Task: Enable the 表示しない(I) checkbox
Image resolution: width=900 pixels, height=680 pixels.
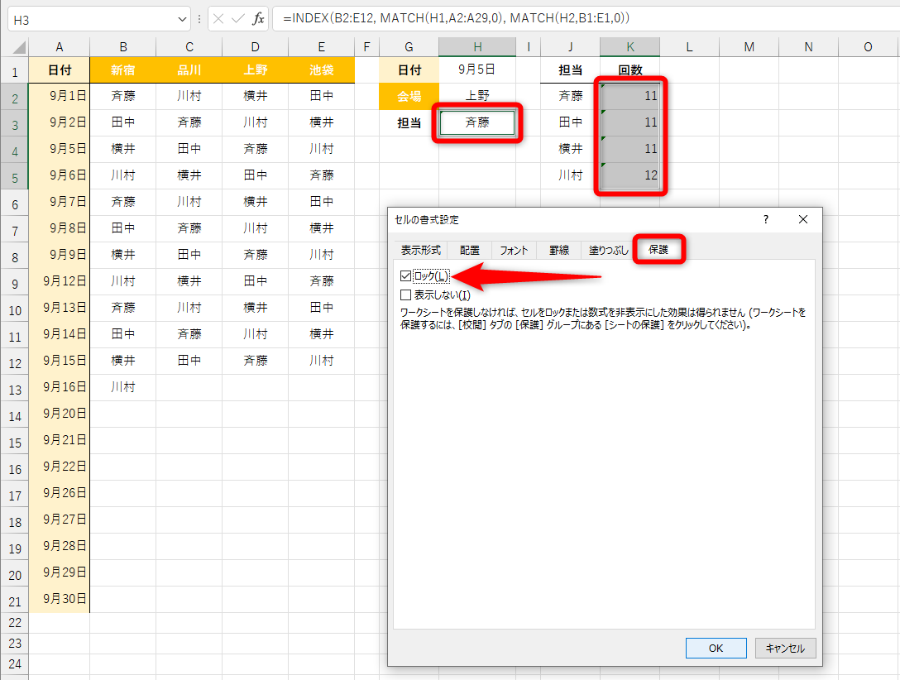Action: click(x=406, y=295)
